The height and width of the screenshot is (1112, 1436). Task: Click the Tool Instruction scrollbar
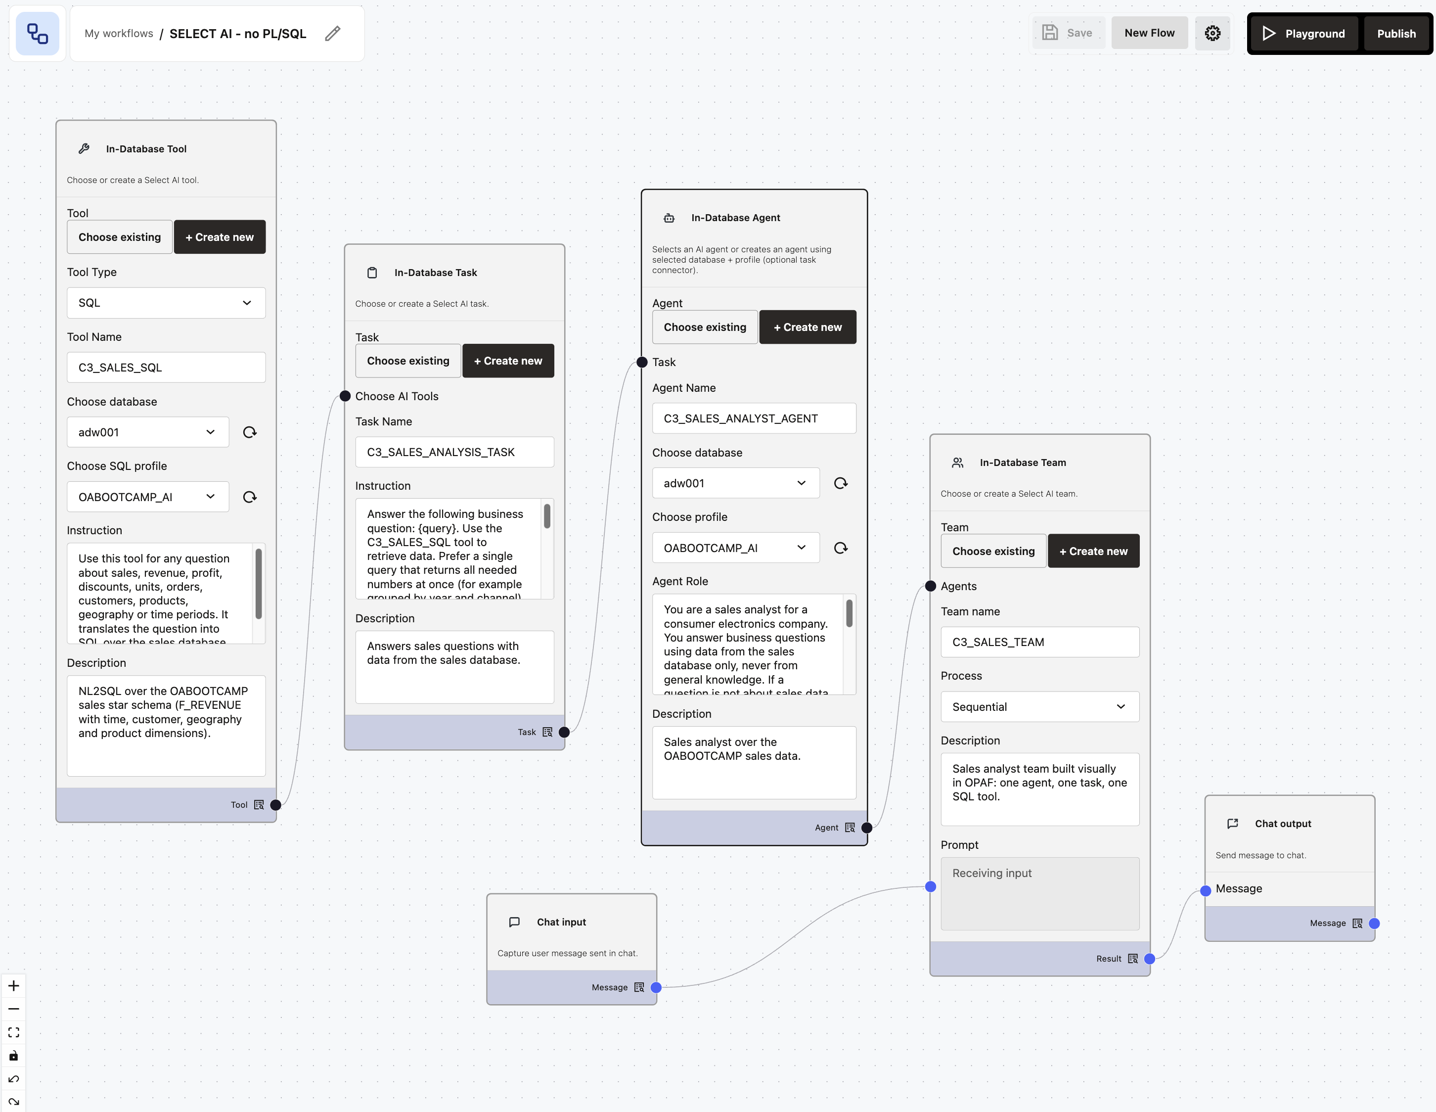pos(259,585)
